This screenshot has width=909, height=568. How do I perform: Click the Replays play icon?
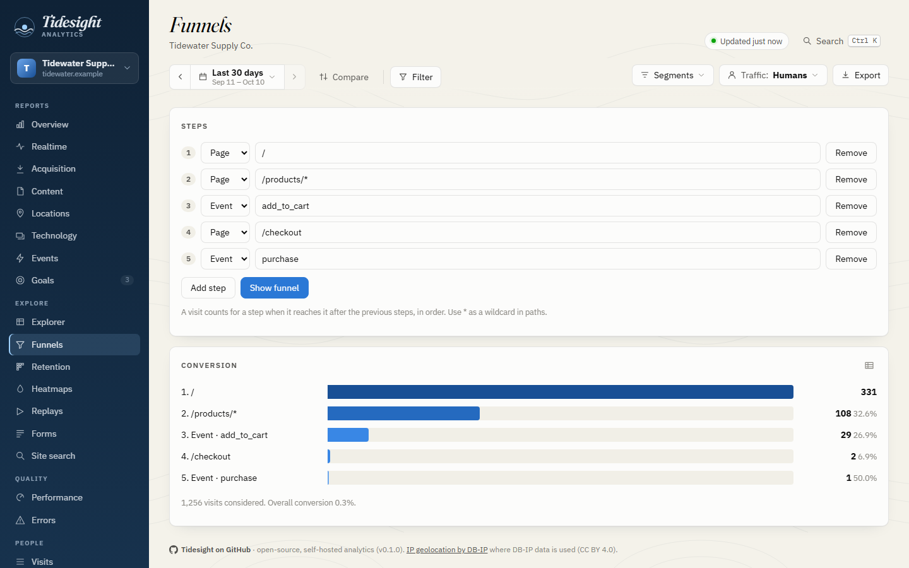coord(20,411)
